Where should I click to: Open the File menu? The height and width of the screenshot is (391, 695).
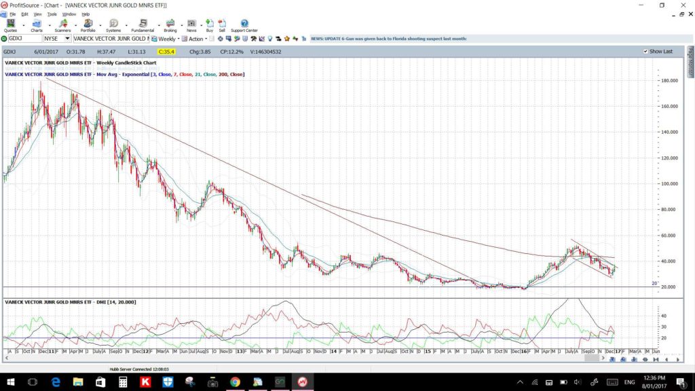(12, 14)
